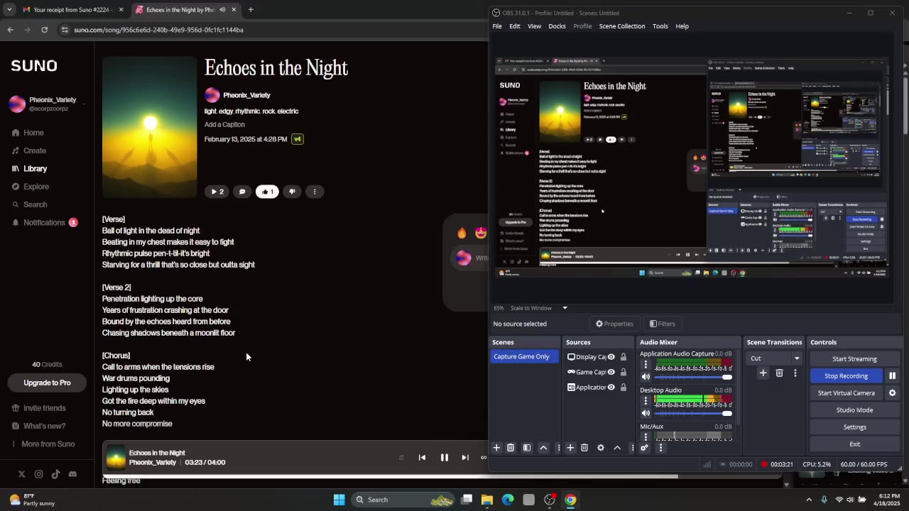Open Suno's Discord social link
This screenshot has width=909, height=511.
pos(72,474)
